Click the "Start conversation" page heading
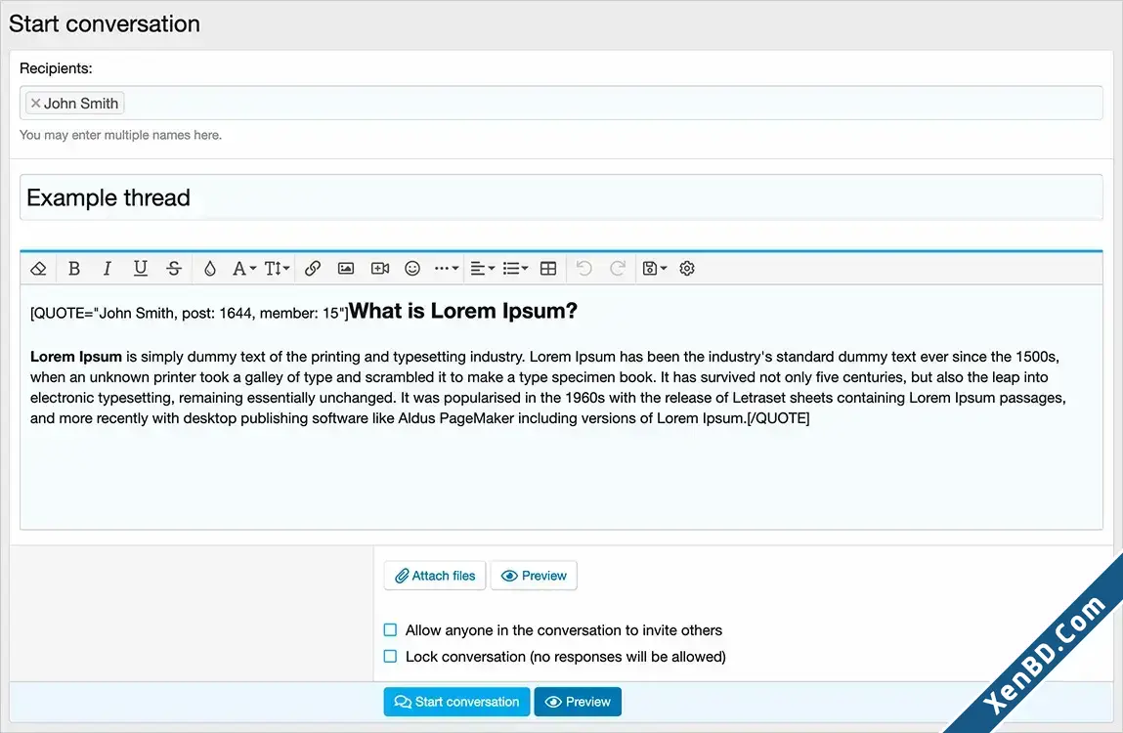 pyautogui.click(x=105, y=23)
